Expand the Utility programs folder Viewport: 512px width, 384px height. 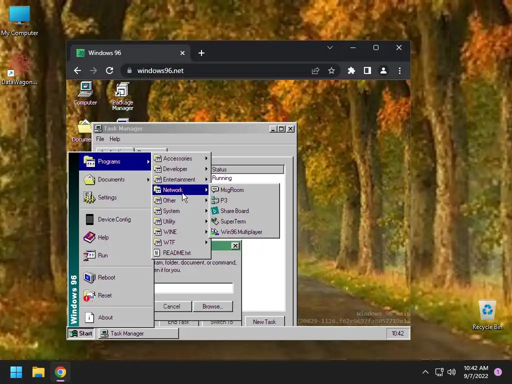pos(181,221)
